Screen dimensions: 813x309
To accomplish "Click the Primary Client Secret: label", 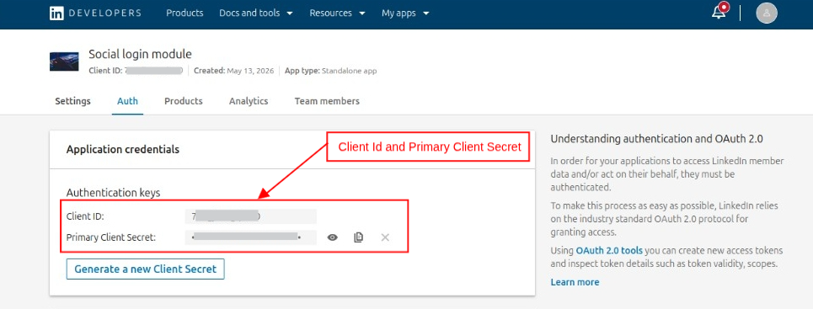I will click(111, 237).
